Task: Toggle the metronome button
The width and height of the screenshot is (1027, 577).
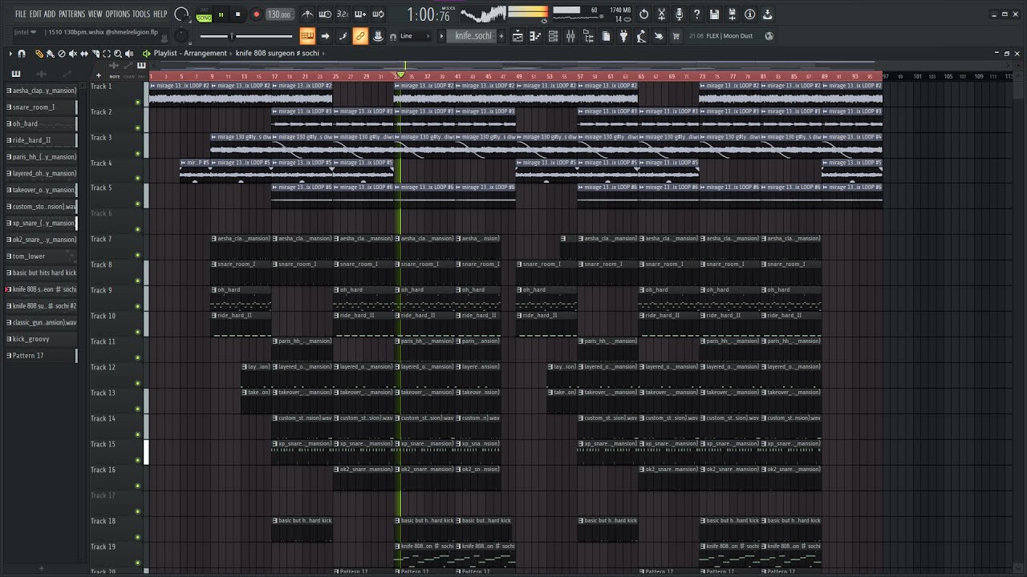Action: 308,14
